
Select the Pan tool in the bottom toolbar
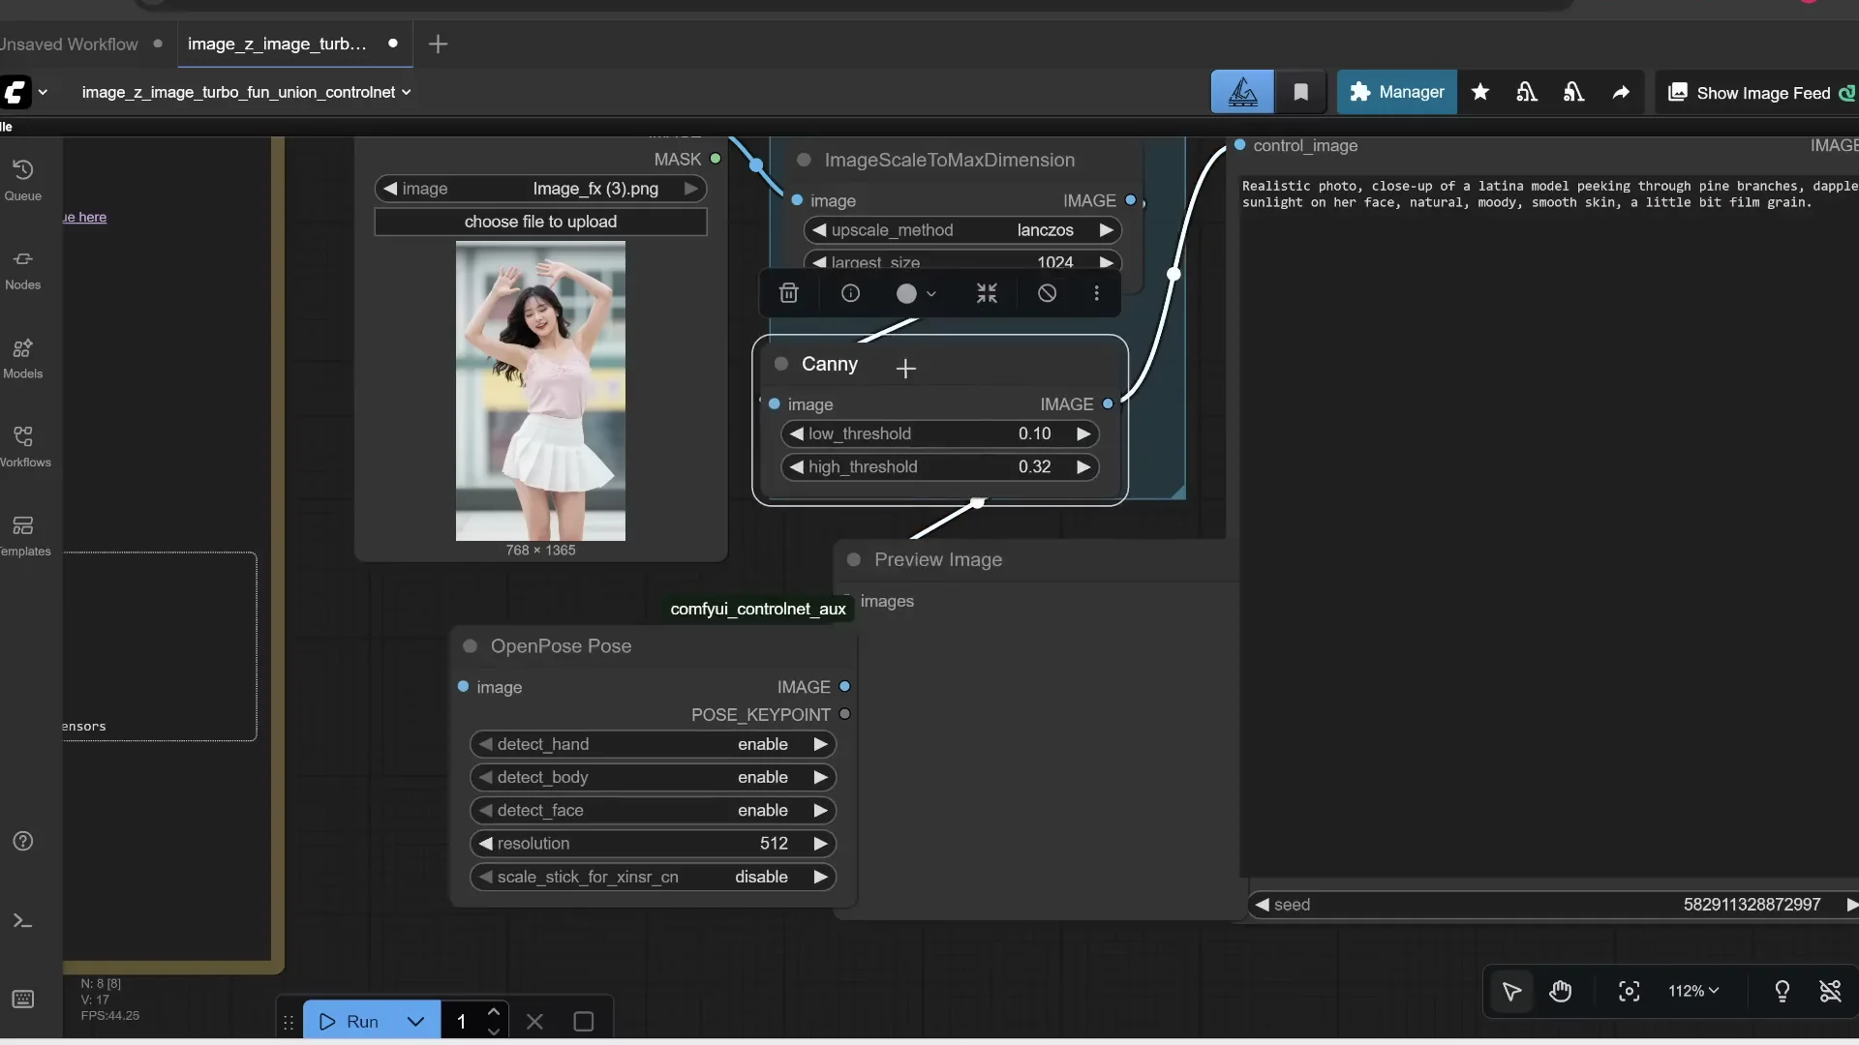point(1562,992)
